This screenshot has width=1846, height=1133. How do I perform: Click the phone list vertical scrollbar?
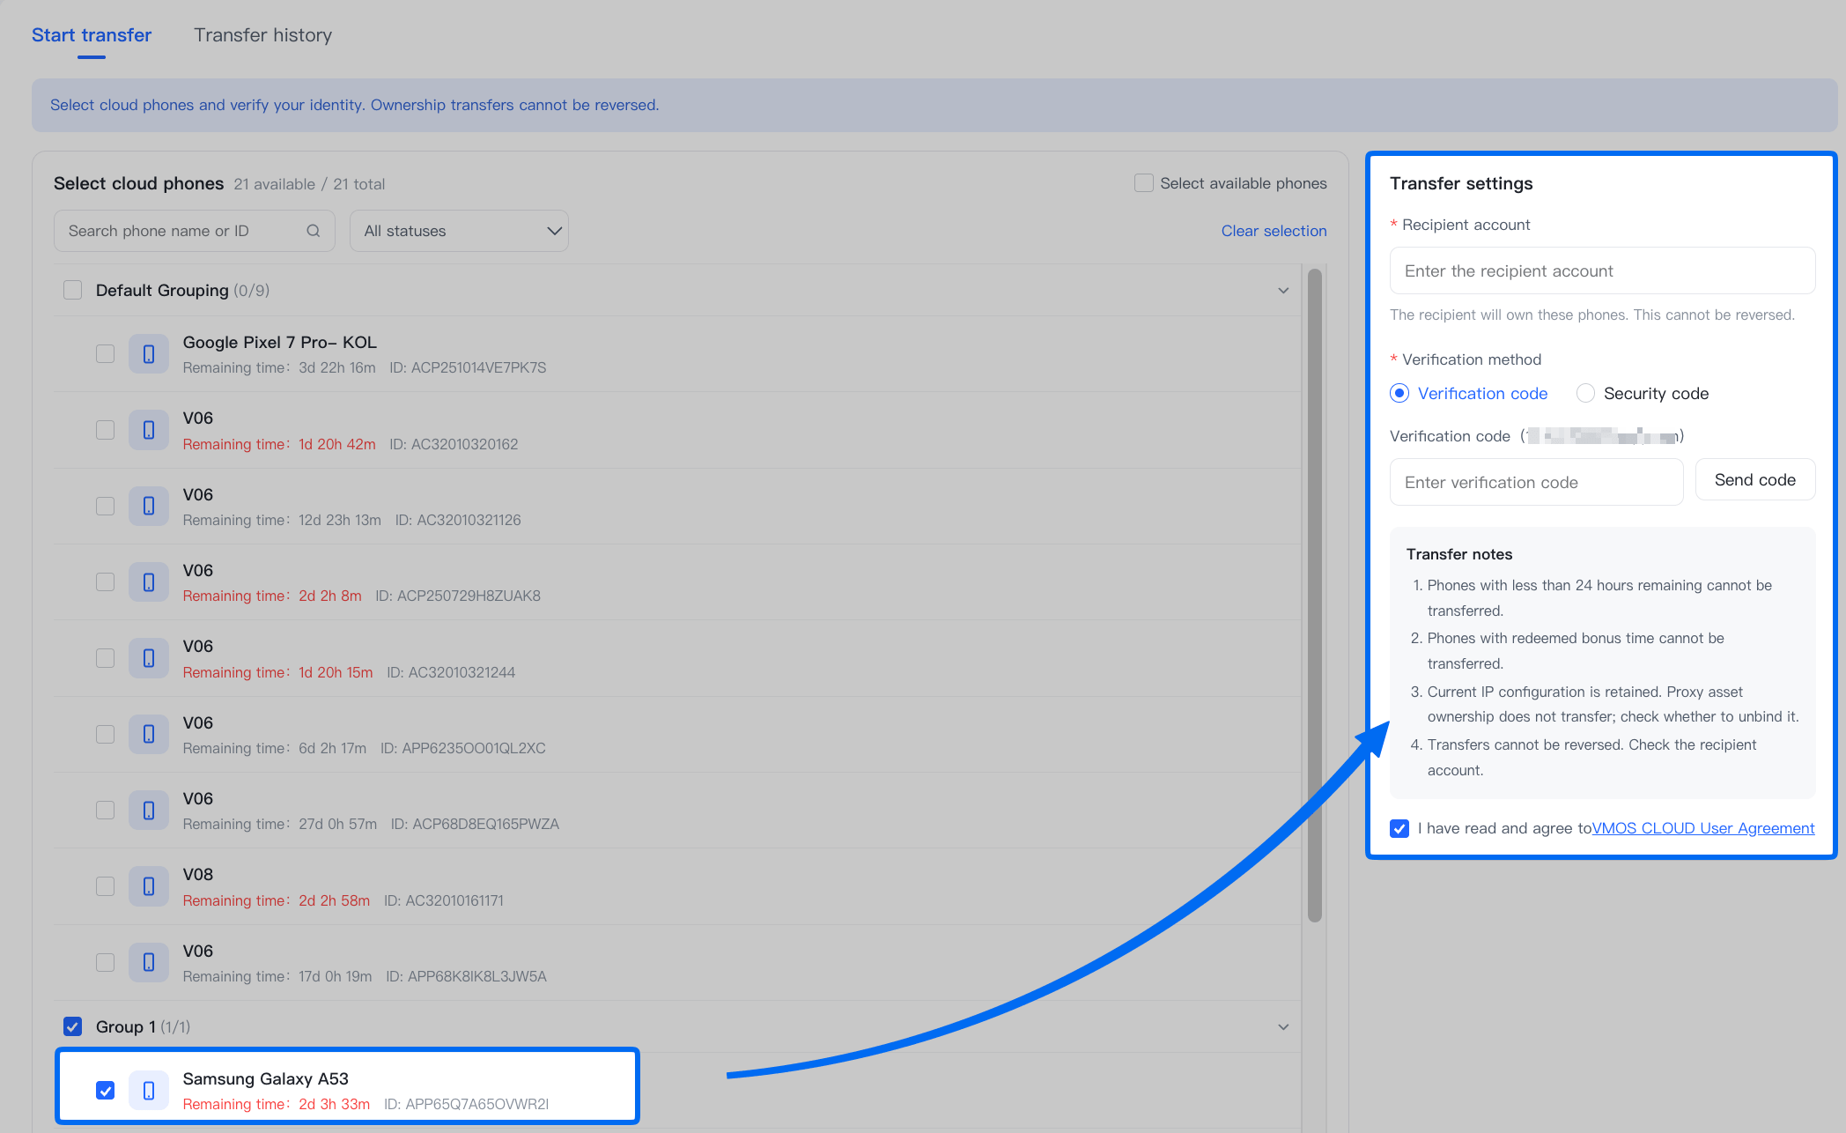(1315, 596)
